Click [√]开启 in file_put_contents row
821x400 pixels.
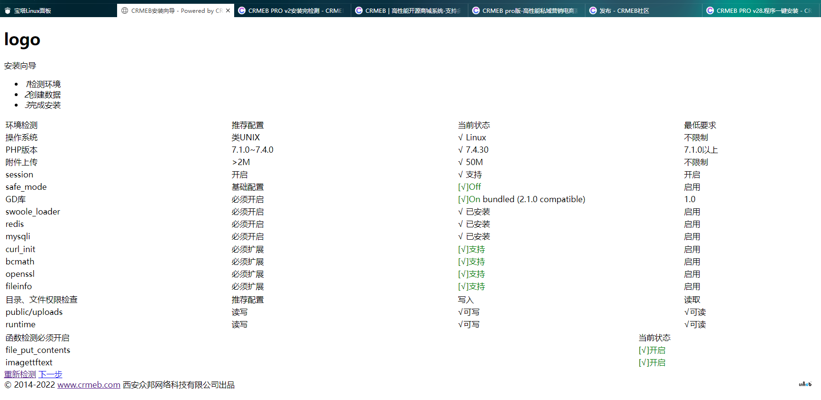click(652, 350)
